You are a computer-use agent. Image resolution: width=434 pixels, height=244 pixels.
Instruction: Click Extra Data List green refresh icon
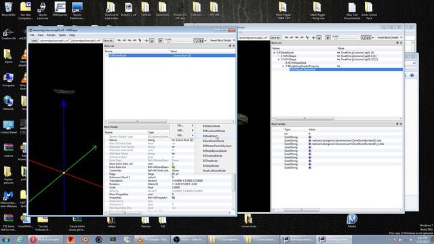174,167
